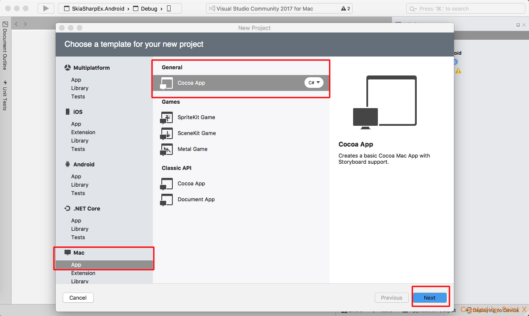
Task: Select the General Cocoa App template
Action: pos(241,83)
